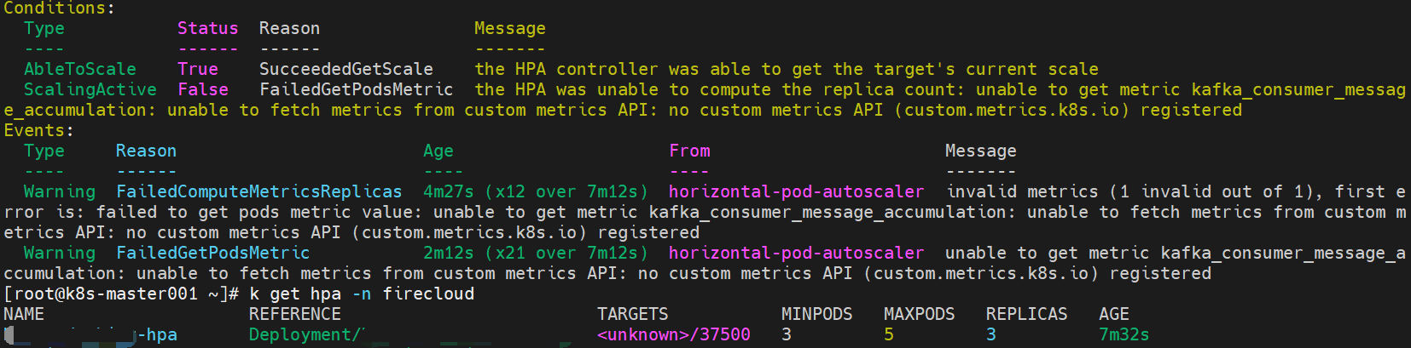The image size is (1411, 348).
Task: Click the 4m27s (x12 over 7m12s) age
Action: pyautogui.click(x=535, y=191)
